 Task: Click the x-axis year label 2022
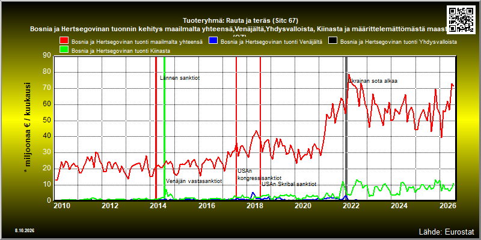pos(352,205)
